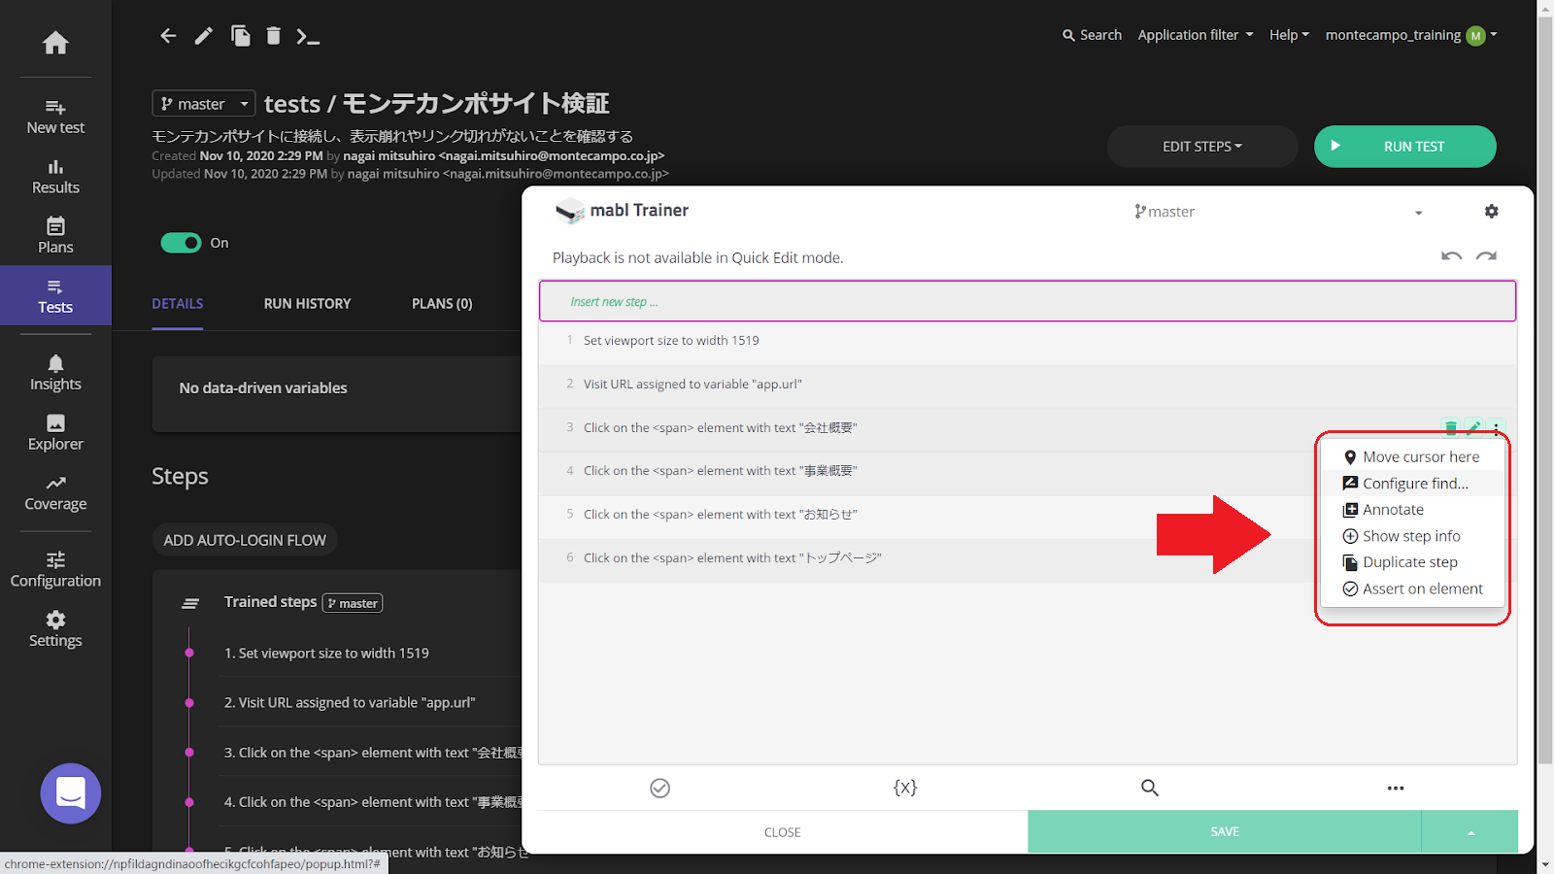1554x874 pixels.
Task: Click the command-line terminal icon
Action: pos(308,37)
